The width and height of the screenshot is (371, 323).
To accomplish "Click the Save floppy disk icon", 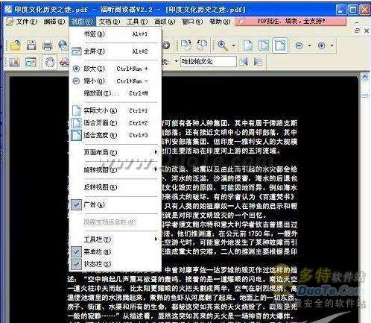I will pyautogui.click(x=31, y=46).
